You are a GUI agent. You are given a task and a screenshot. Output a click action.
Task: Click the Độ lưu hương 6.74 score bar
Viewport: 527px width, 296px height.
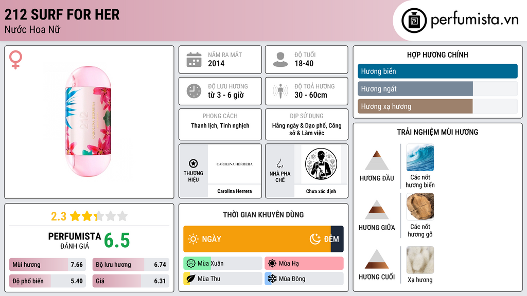pos(131,265)
